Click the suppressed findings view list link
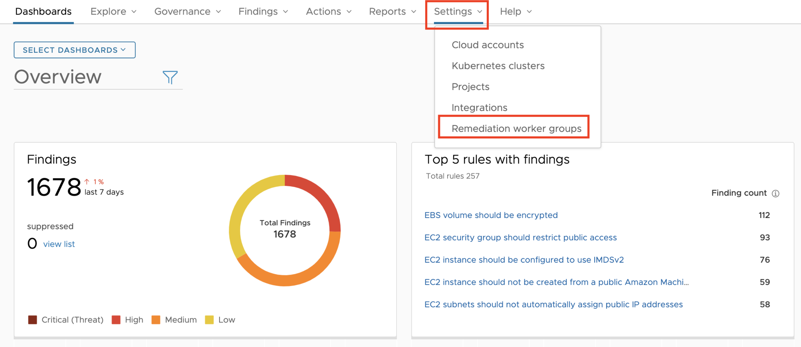This screenshot has width=801, height=347. coord(59,244)
